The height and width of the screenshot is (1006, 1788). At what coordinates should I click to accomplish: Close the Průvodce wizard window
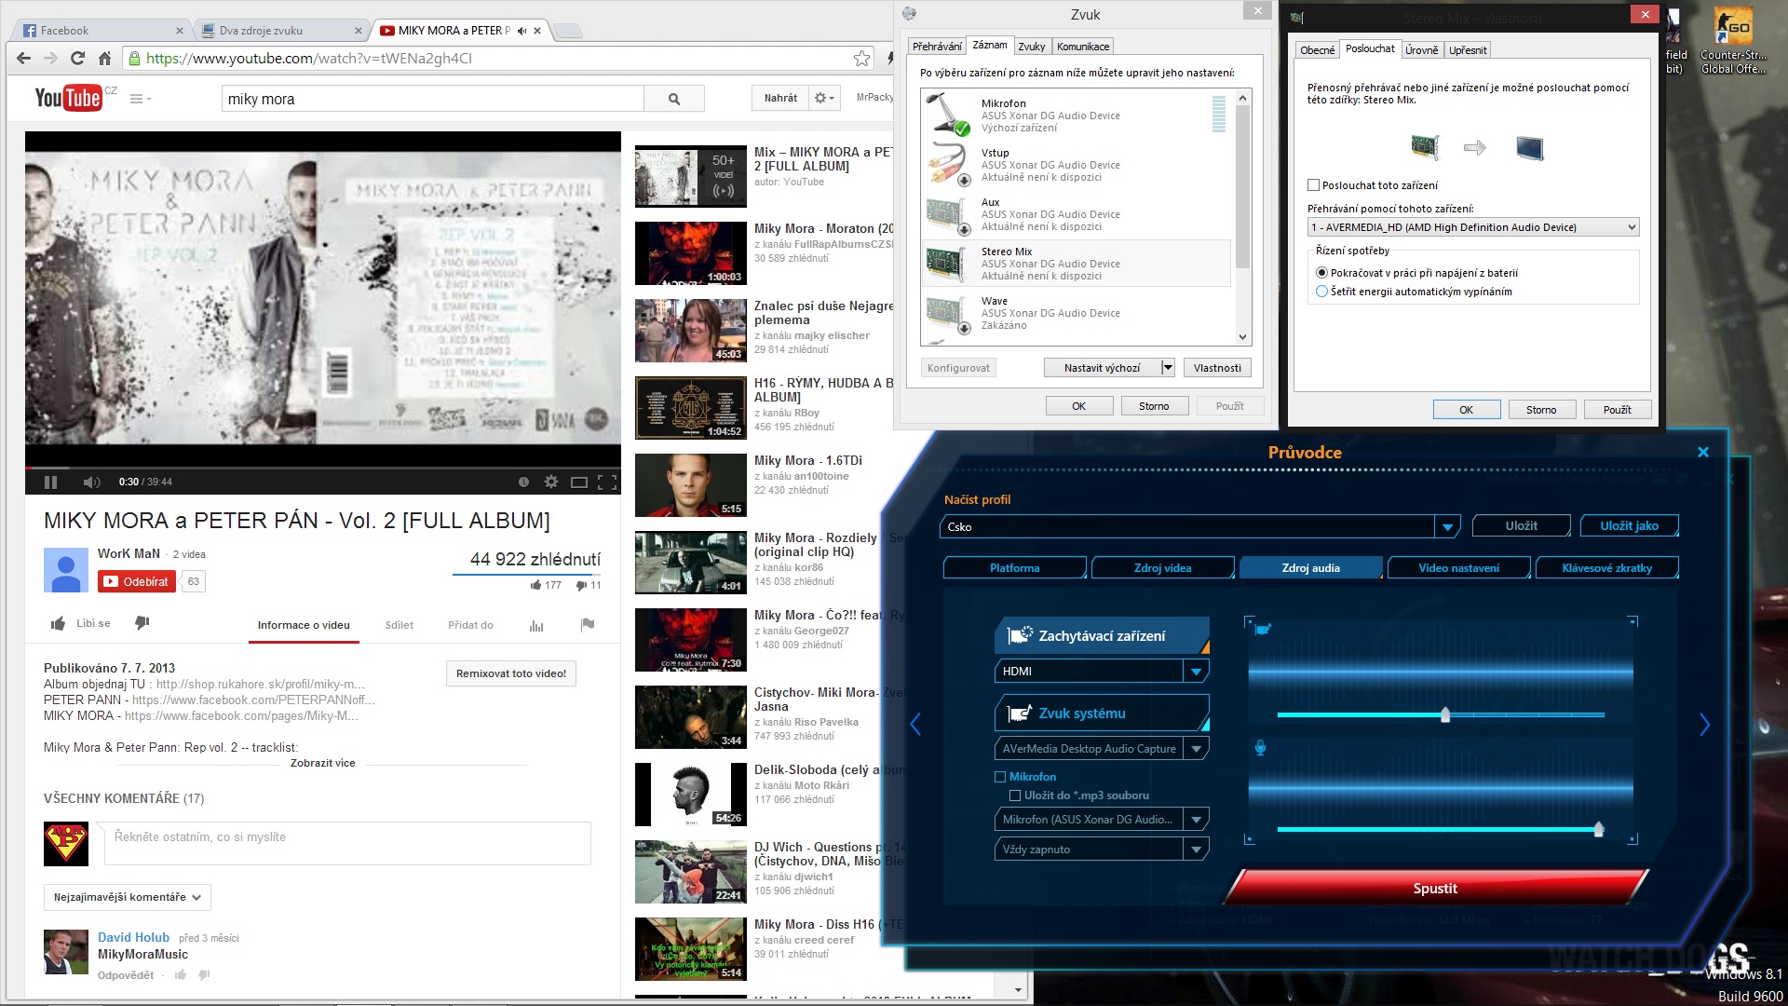tap(1703, 452)
